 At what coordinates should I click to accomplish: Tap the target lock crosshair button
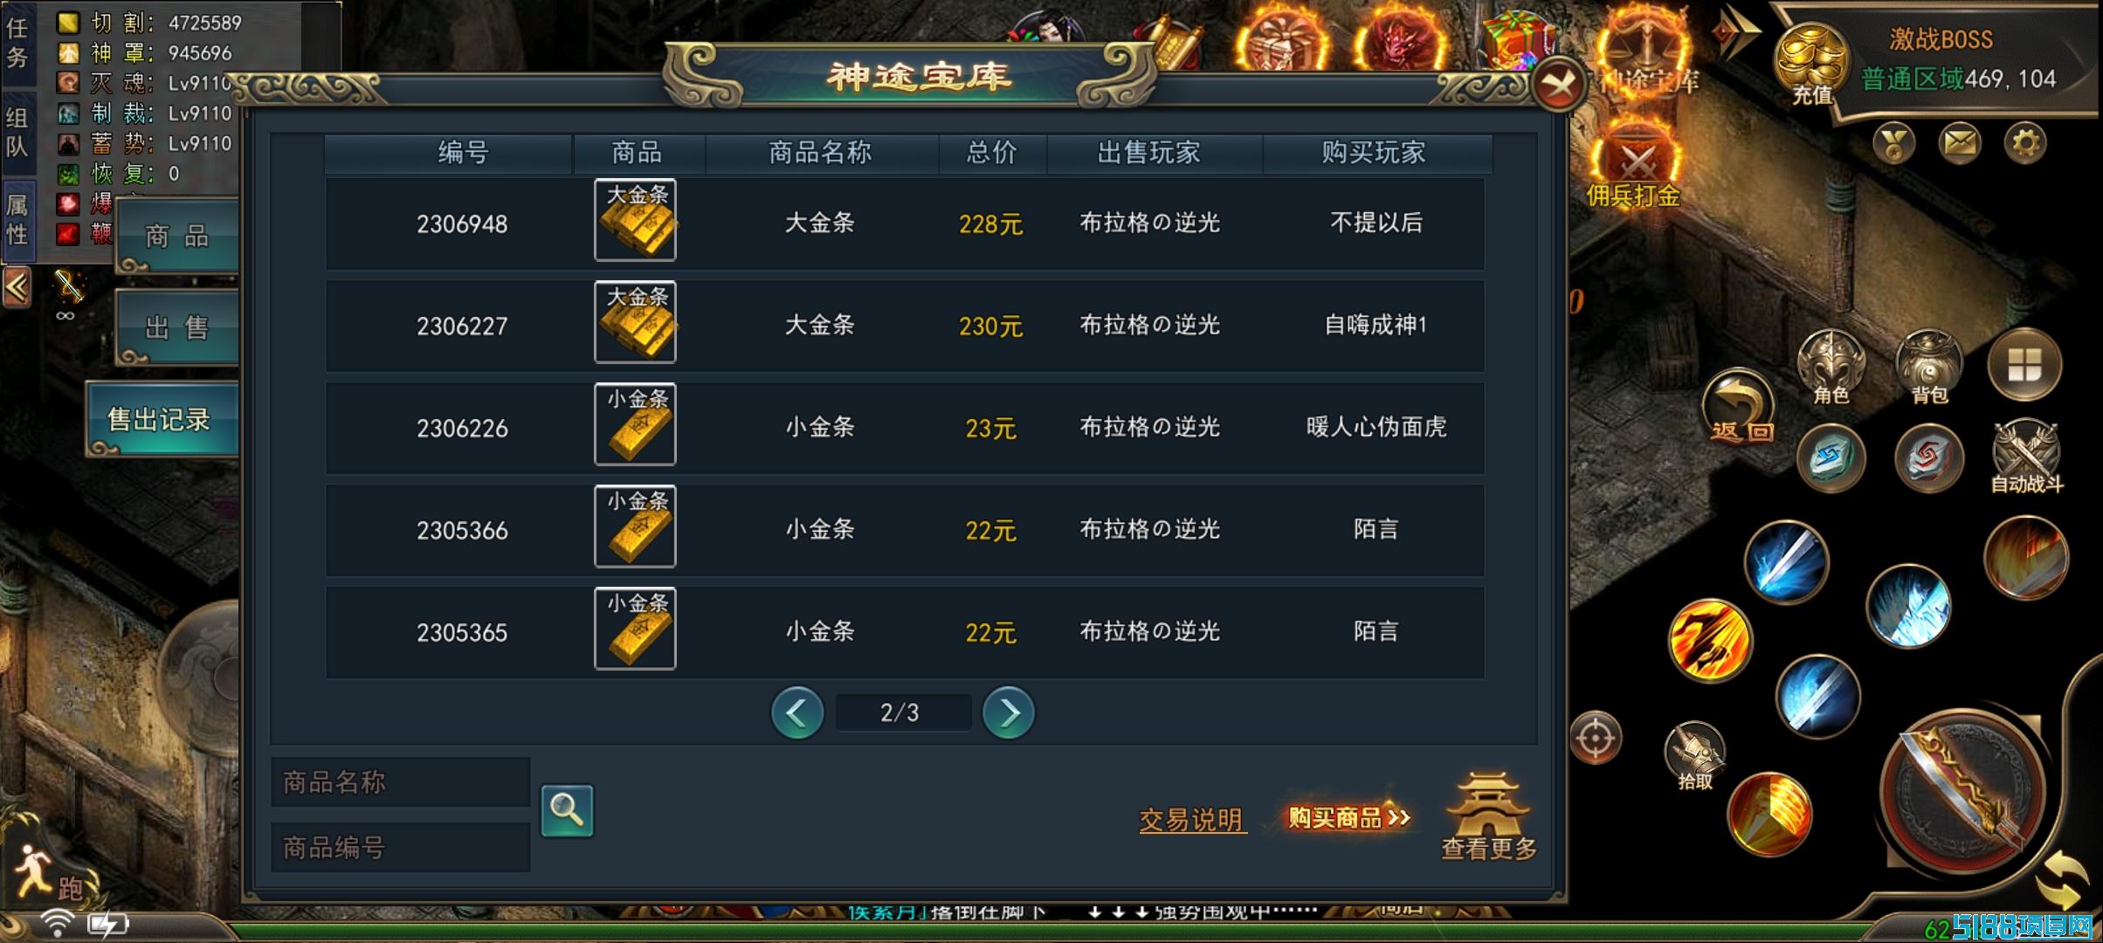pyautogui.click(x=1596, y=738)
